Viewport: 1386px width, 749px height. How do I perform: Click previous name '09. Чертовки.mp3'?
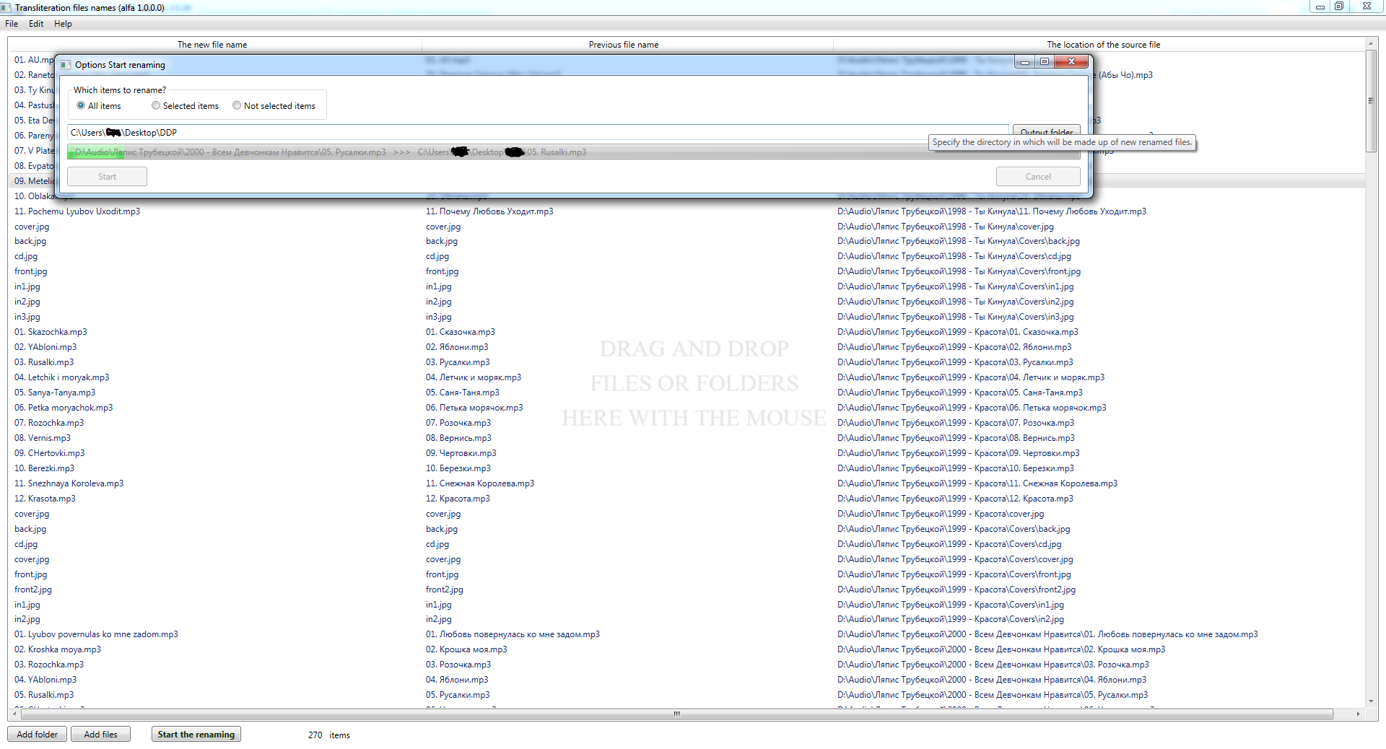click(461, 453)
